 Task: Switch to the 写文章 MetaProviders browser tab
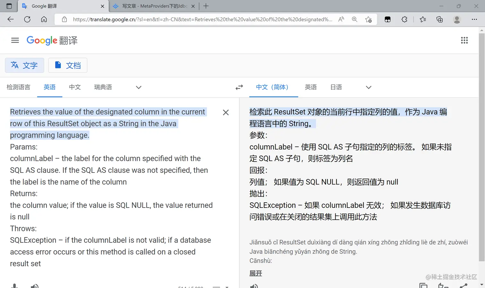[154, 6]
